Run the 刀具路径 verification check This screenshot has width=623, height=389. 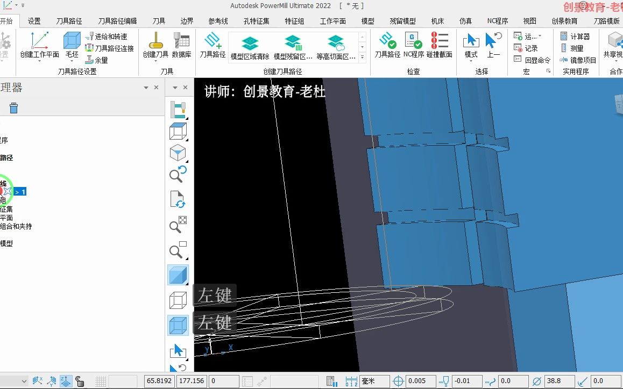pos(387,45)
